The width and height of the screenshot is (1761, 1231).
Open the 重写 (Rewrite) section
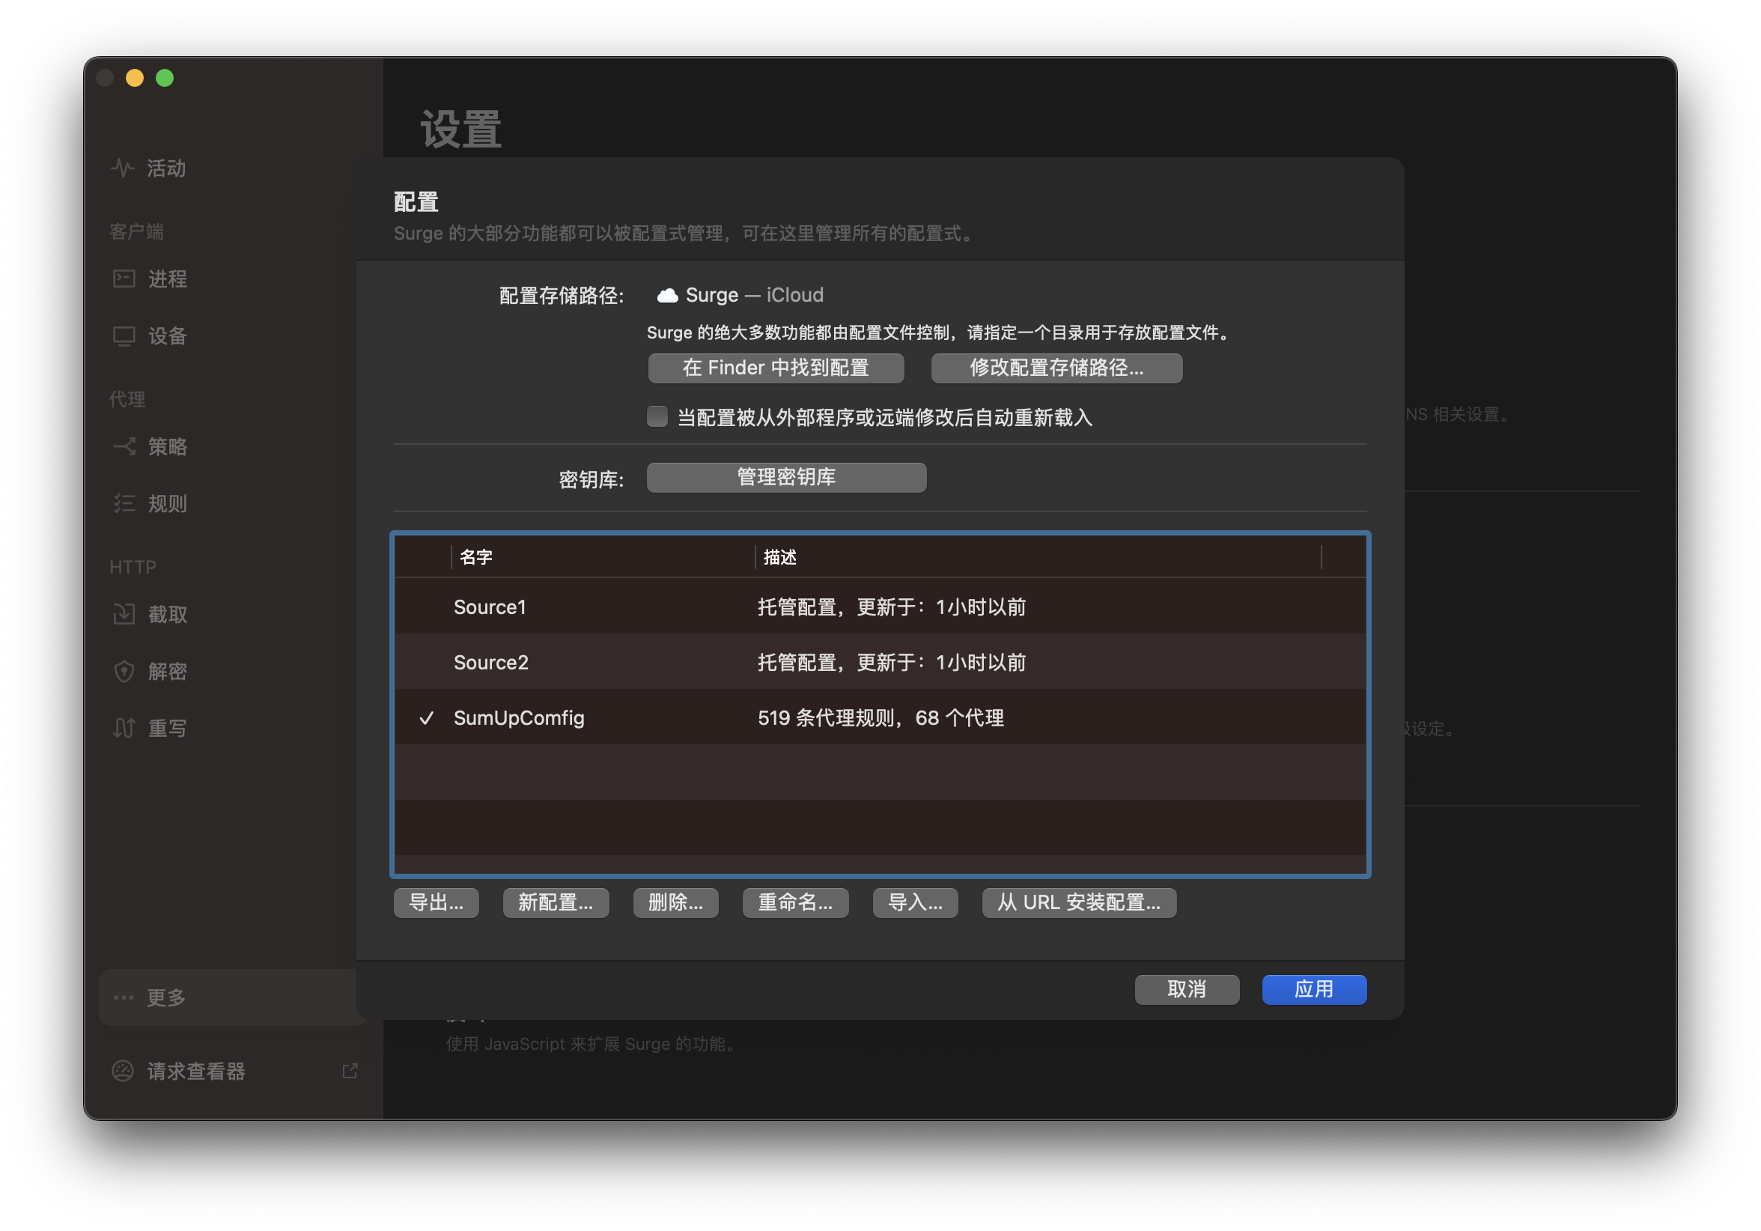(x=168, y=728)
